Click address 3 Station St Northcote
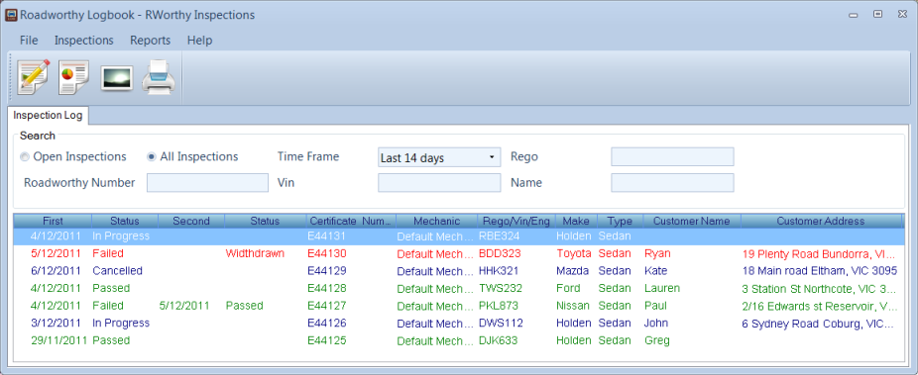Image resolution: width=918 pixels, height=375 pixels. [820, 289]
